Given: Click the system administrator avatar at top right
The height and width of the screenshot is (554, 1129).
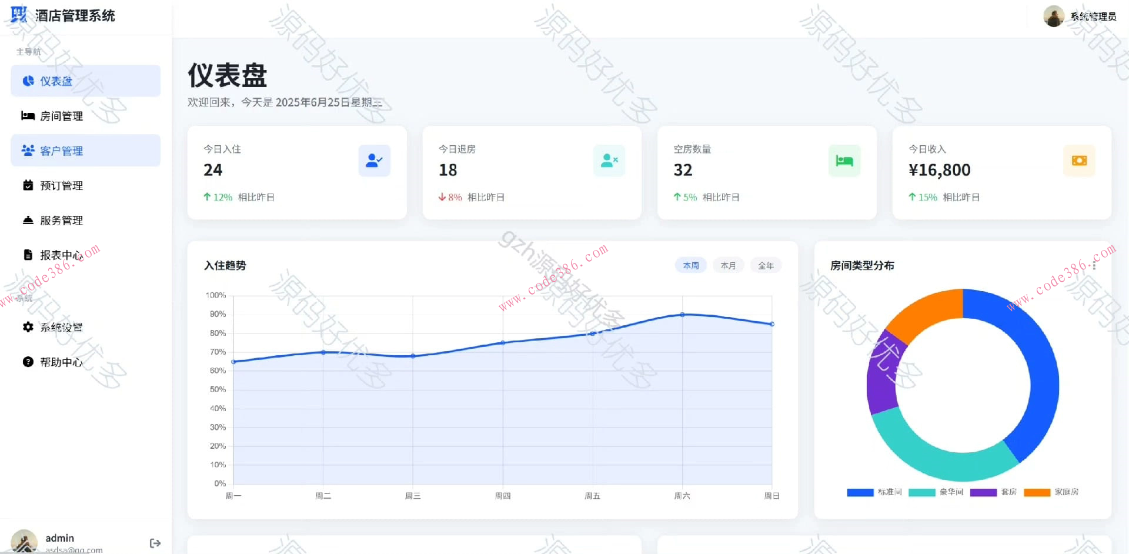Looking at the screenshot, I should click(1053, 16).
